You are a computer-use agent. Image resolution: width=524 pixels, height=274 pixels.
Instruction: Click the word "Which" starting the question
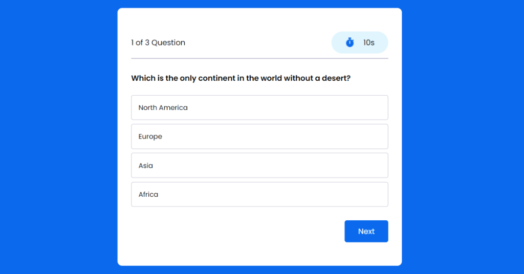(x=142, y=79)
